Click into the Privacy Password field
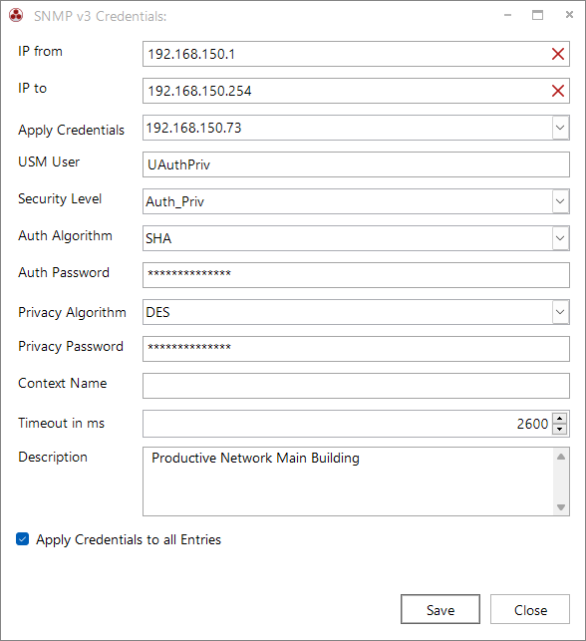586x641 pixels. (356, 349)
